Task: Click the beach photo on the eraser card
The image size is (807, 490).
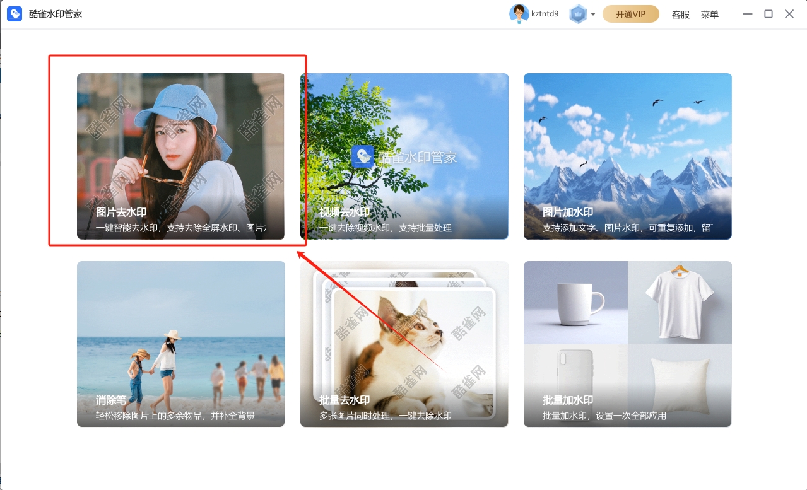Action: [180, 328]
